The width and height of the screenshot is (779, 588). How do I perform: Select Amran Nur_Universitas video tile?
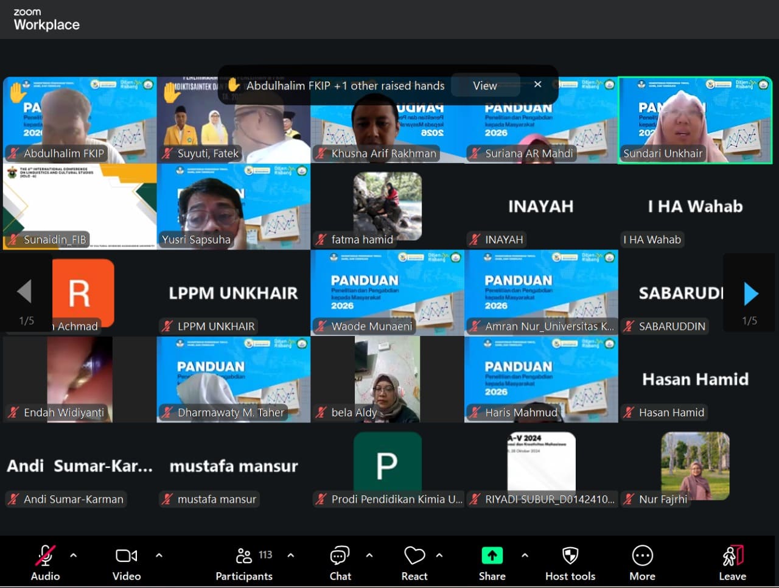click(x=542, y=293)
